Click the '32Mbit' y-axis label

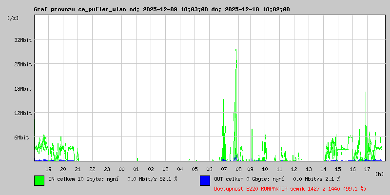[23, 40]
